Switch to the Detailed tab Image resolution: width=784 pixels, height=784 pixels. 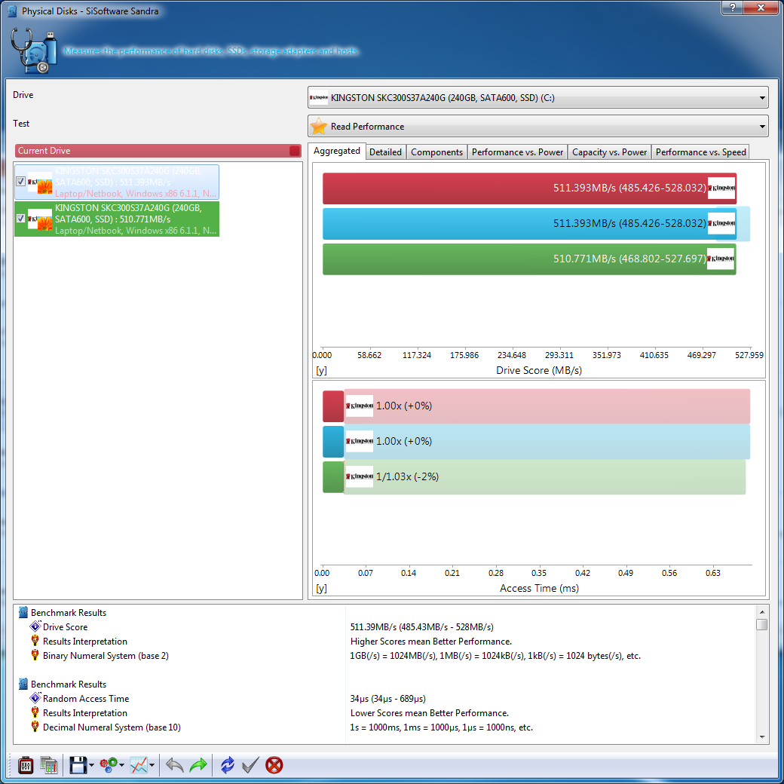tap(385, 152)
